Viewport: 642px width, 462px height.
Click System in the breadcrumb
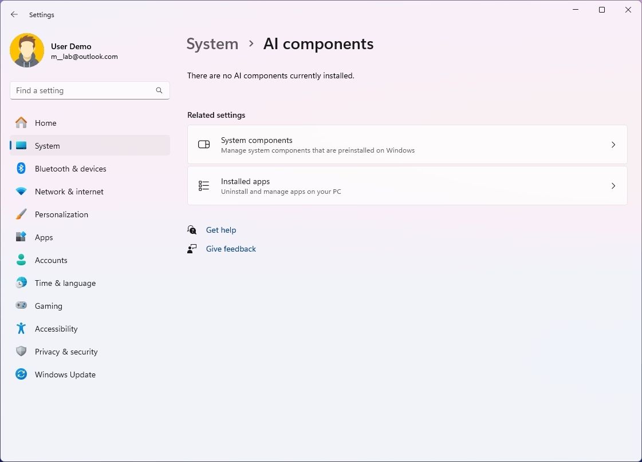212,43
